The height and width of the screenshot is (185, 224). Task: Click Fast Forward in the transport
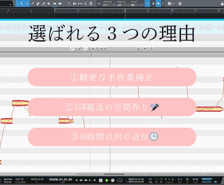(86, 180)
